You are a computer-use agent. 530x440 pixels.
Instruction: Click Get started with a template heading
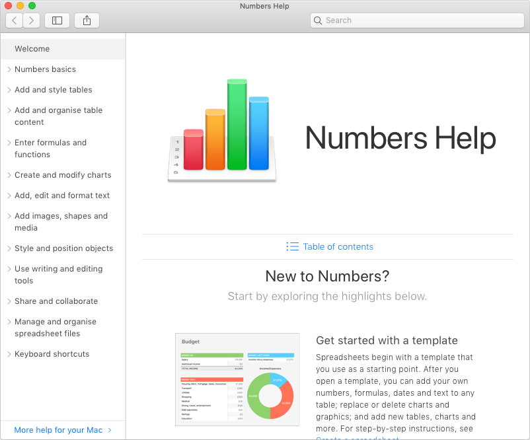tap(387, 340)
